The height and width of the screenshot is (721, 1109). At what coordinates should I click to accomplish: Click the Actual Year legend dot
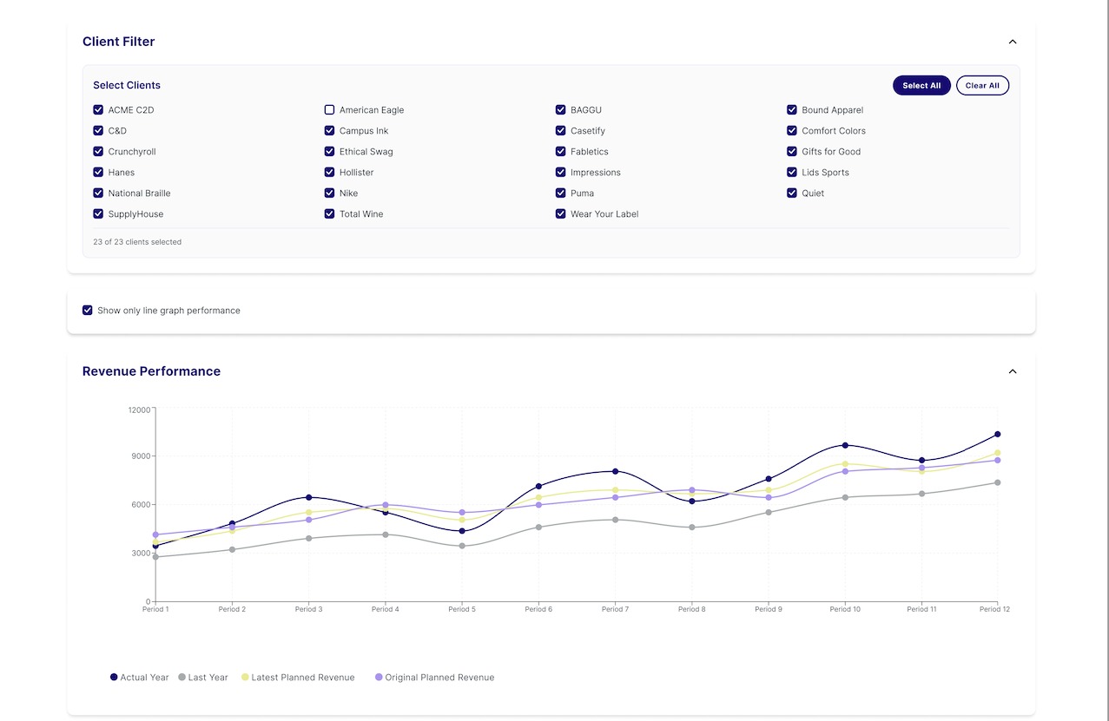tap(114, 677)
